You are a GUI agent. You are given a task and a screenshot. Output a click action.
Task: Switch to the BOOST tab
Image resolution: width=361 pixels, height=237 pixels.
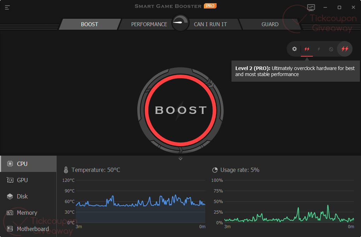point(90,24)
